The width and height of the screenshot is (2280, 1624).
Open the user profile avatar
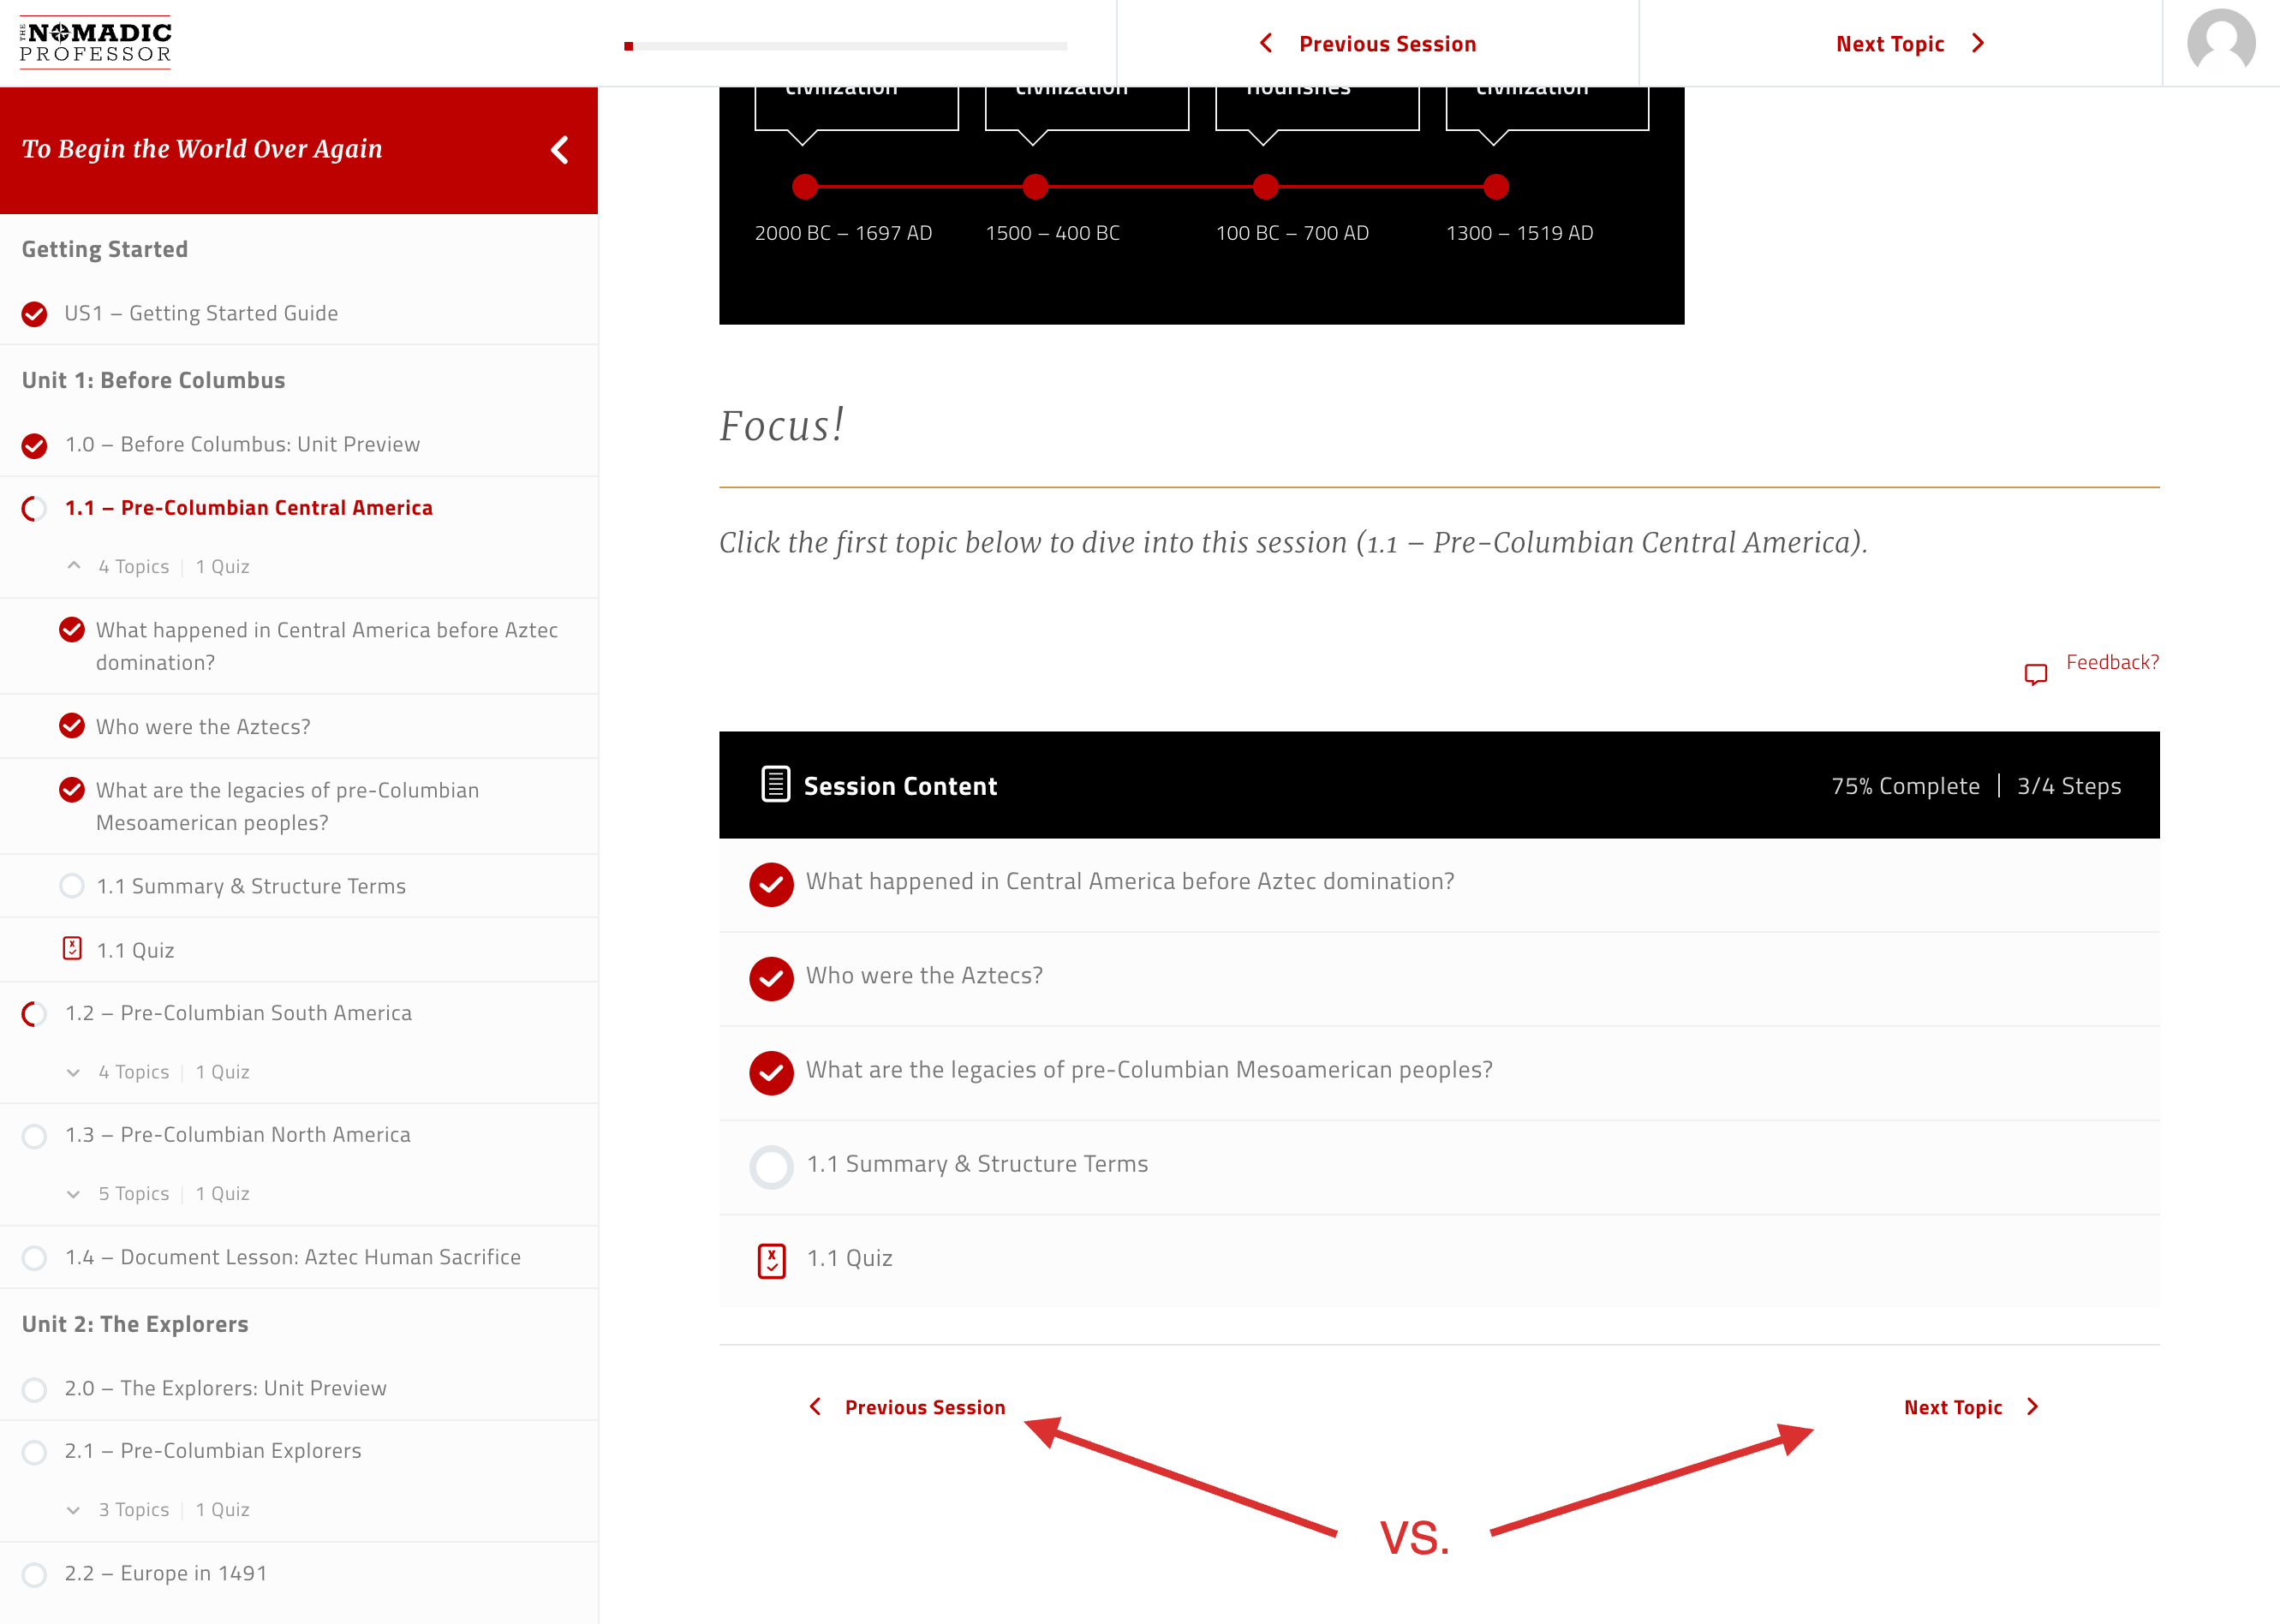click(2221, 43)
